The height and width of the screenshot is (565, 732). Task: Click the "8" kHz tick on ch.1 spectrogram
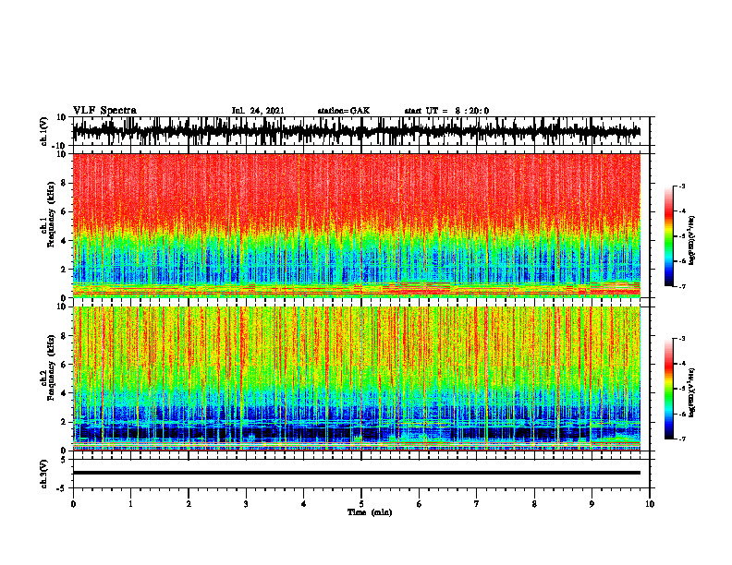click(x=64, y=183)
